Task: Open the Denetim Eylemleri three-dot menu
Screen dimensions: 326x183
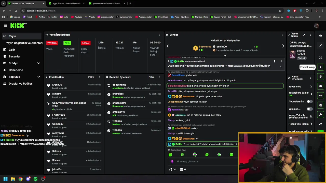Action: (160, 77)
